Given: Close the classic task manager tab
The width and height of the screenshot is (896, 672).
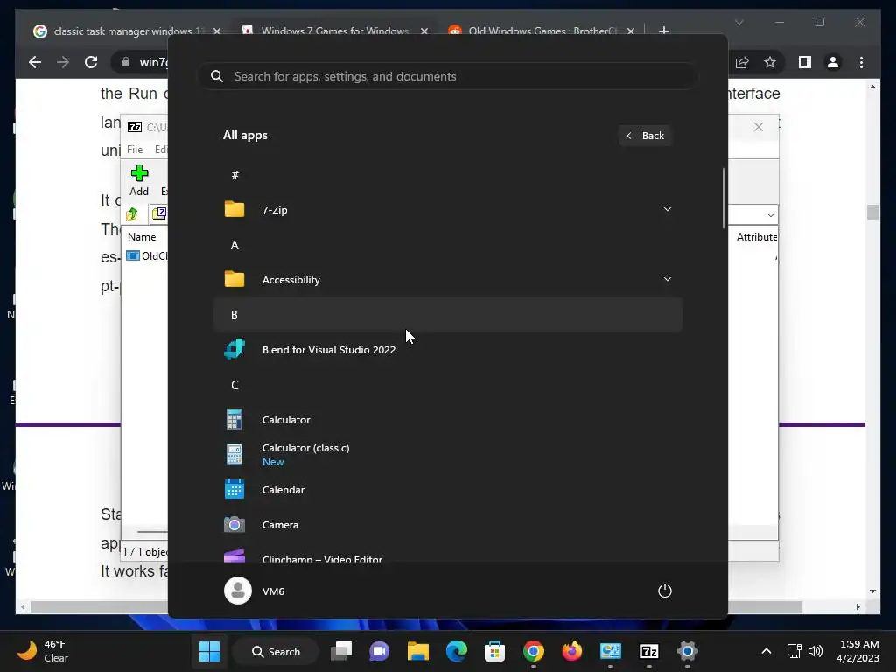Looking at the screenshot, I should point(217,31).
